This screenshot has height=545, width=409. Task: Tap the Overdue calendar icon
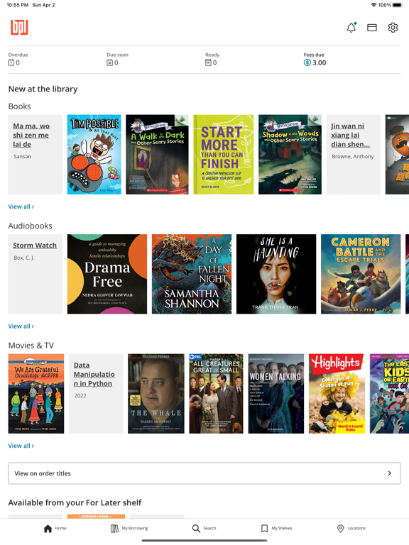click(11, 62)
